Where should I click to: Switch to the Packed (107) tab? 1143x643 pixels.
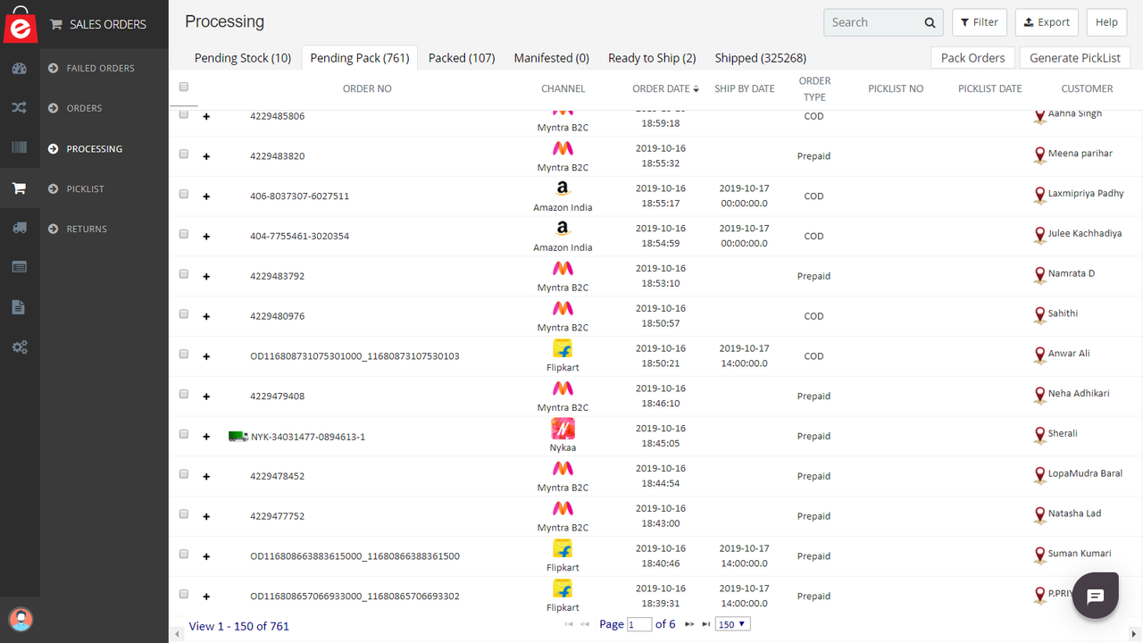coord(462,57)
